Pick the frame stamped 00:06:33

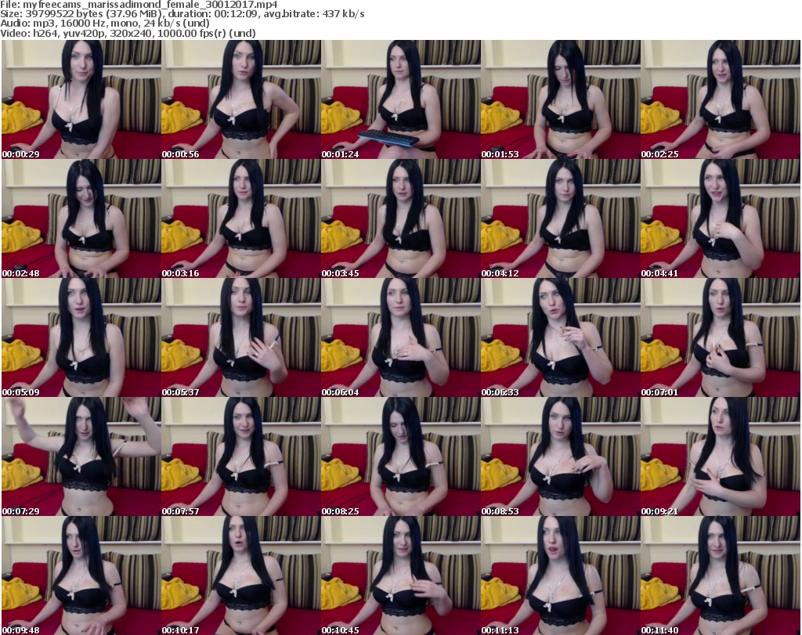coord(561,338)
